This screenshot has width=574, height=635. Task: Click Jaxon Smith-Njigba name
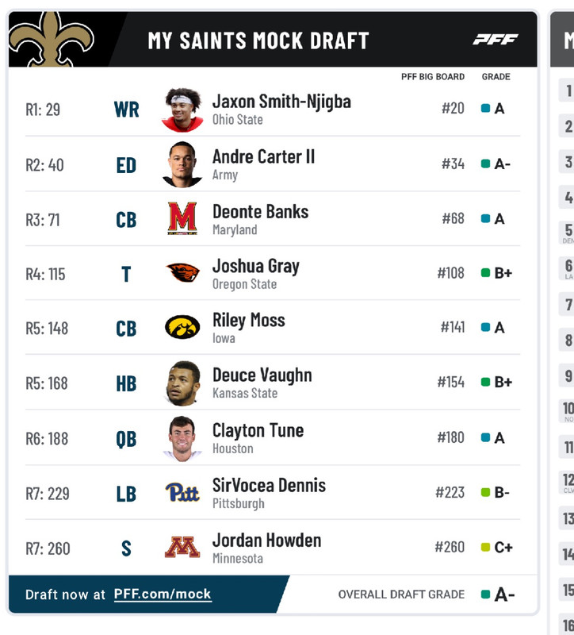[x=281, y=102]
